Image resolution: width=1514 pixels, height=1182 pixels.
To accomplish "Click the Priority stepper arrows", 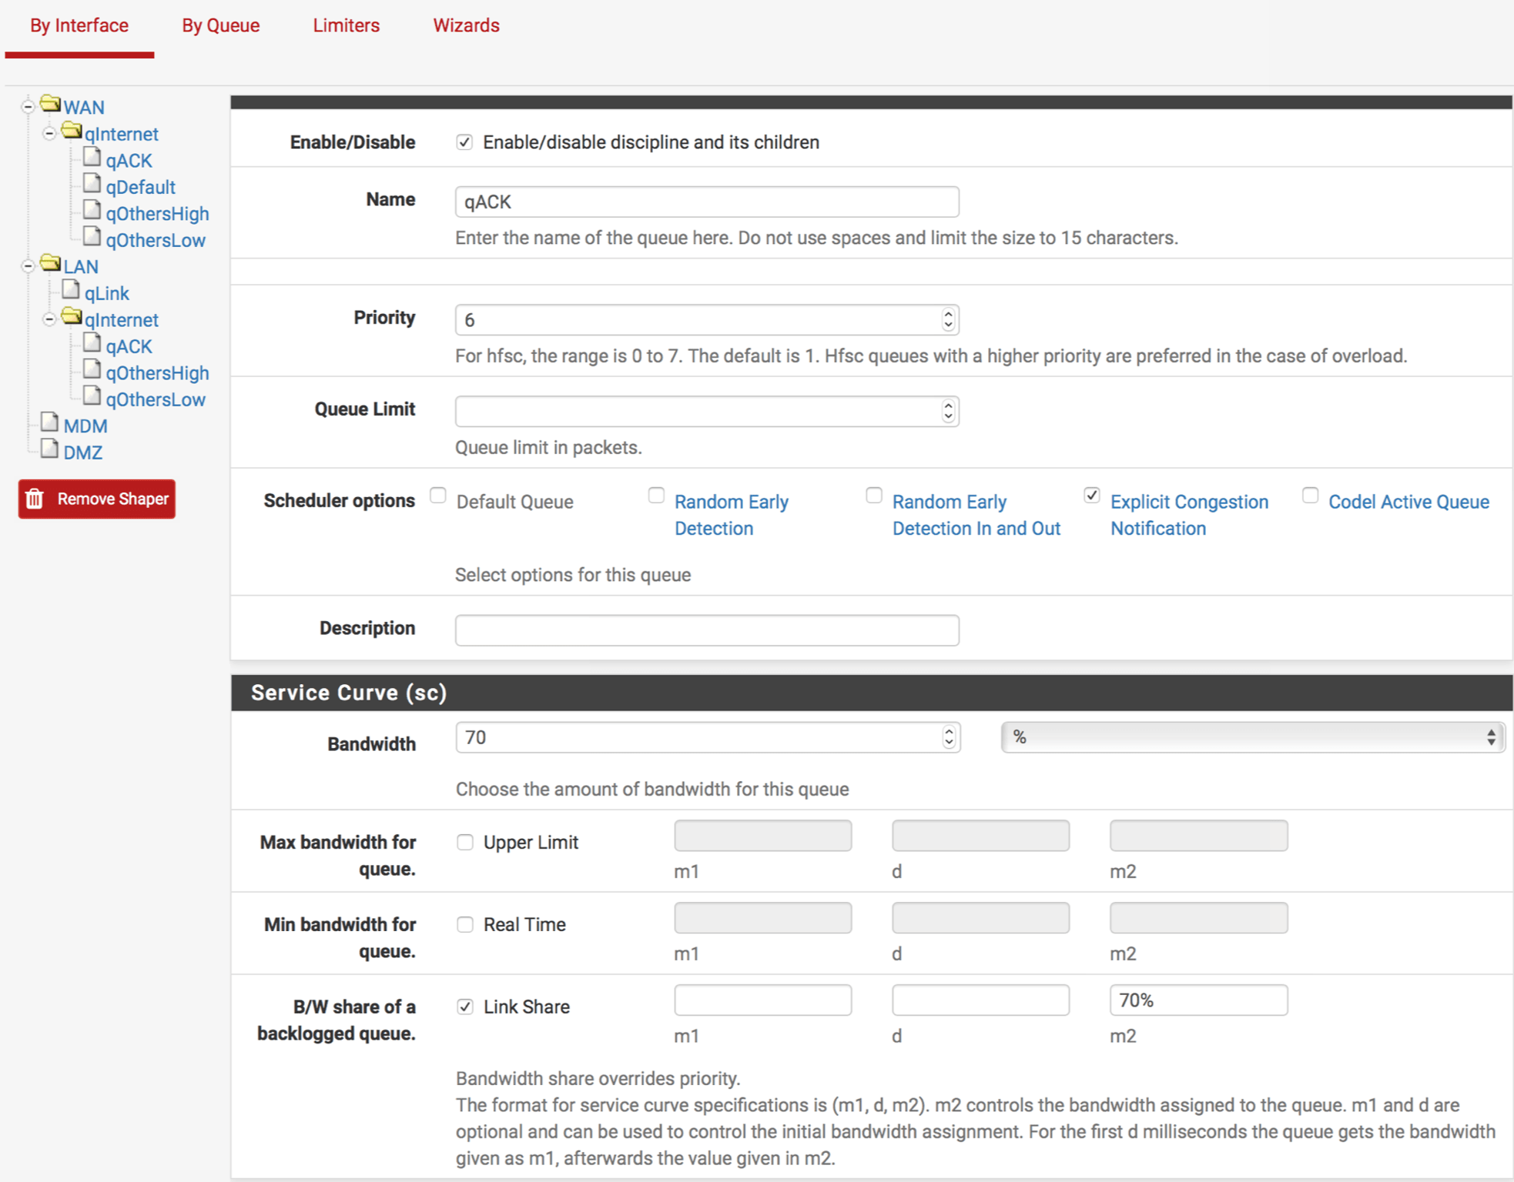I will 948,319.
